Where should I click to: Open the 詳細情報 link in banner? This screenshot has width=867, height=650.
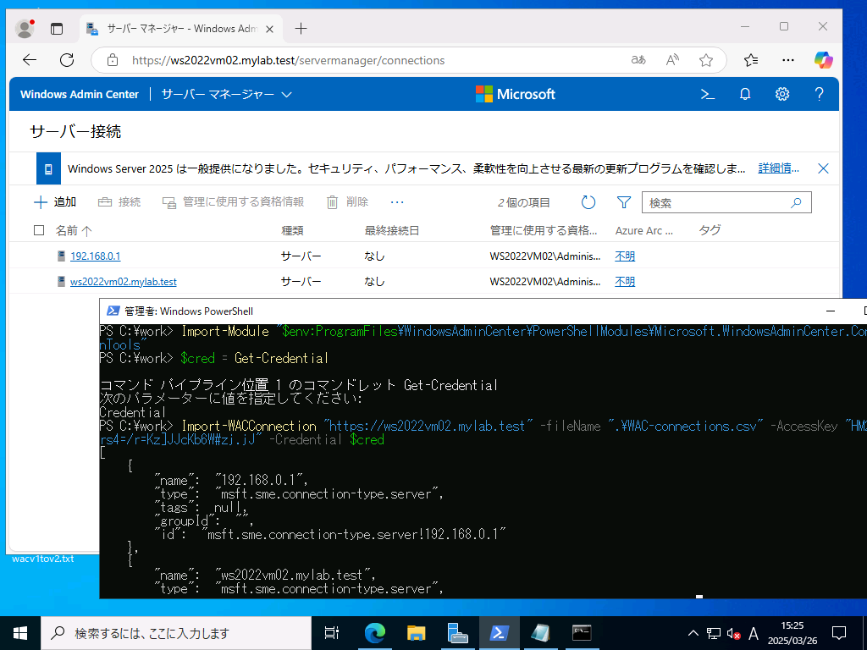pos(779,168)
